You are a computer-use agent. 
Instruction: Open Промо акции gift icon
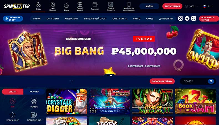pyautogui.click(x=80, y=4)
